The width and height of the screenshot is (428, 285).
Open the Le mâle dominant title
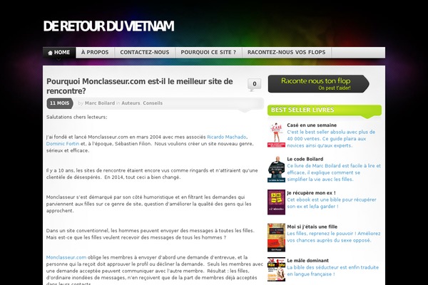(307, 261)
